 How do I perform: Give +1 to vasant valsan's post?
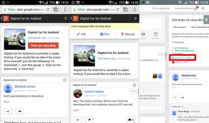78,120
